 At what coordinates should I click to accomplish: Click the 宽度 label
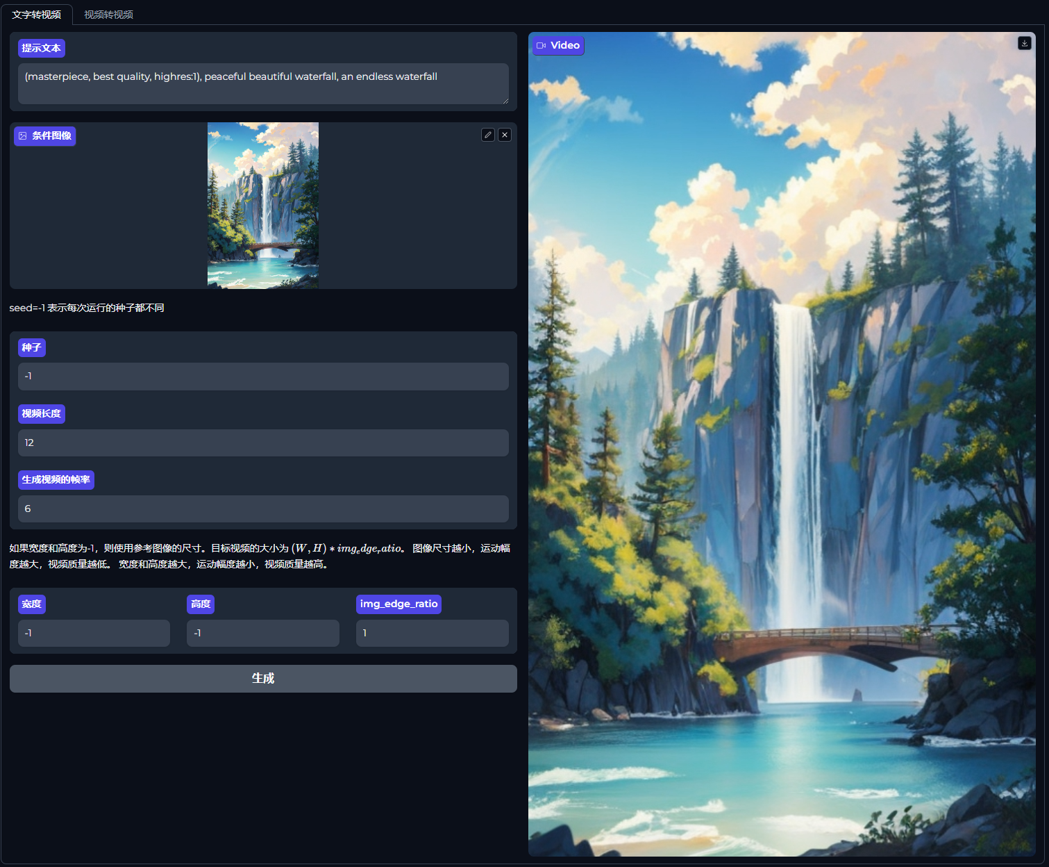tap(32, 604)
